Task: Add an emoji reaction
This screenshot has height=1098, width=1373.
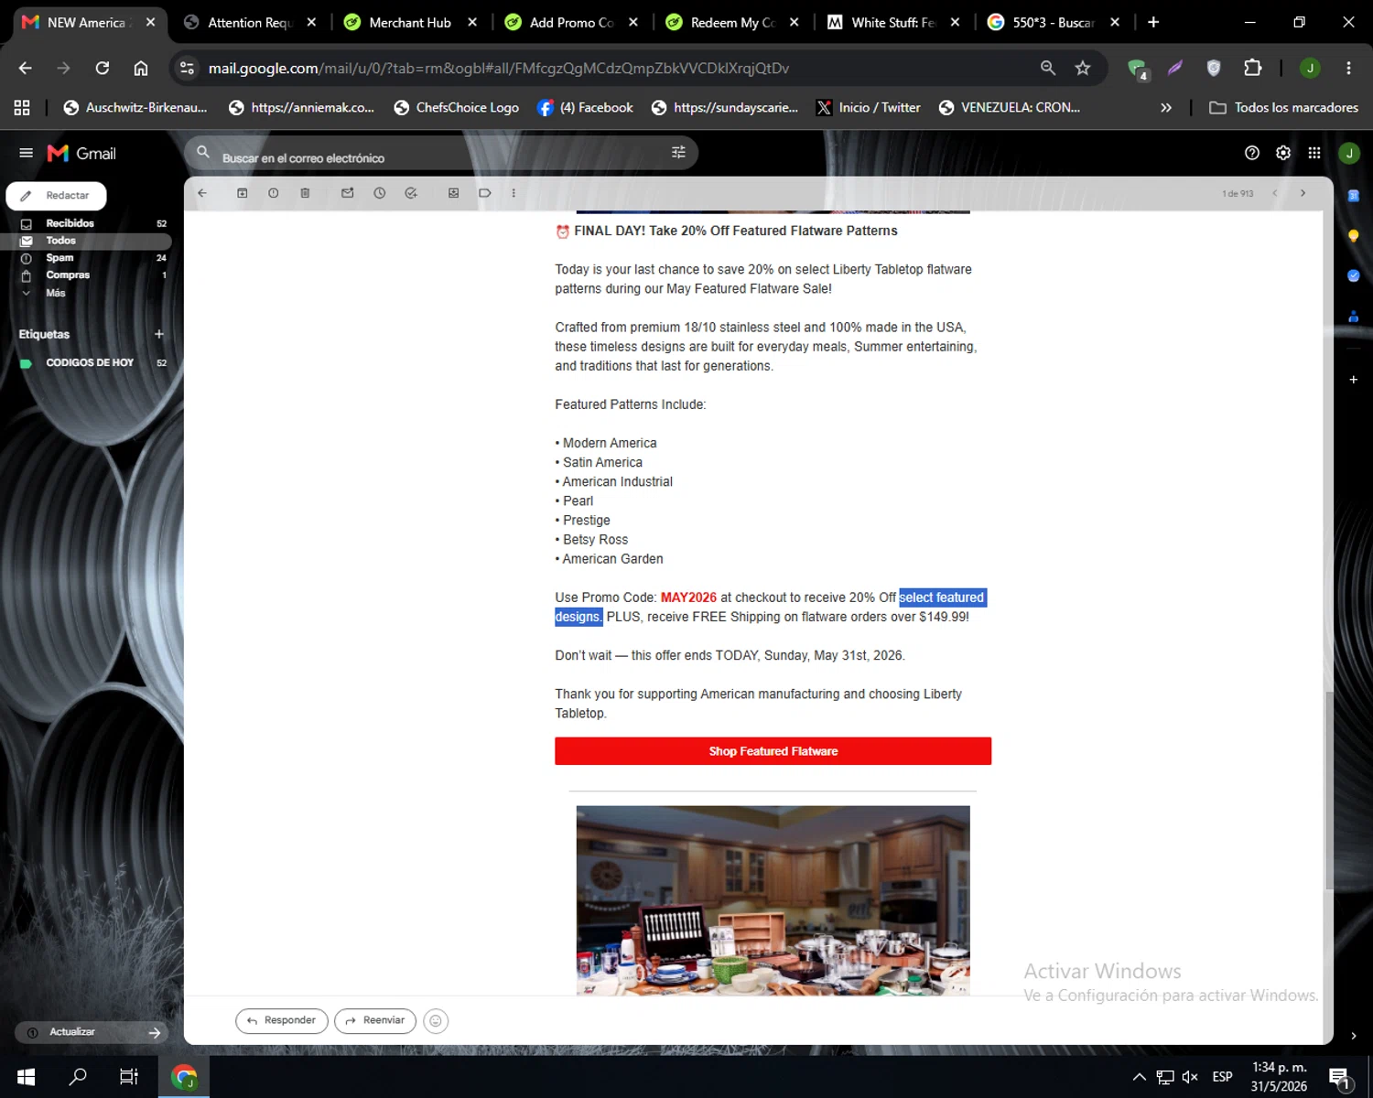Action: click(436, 1020)
